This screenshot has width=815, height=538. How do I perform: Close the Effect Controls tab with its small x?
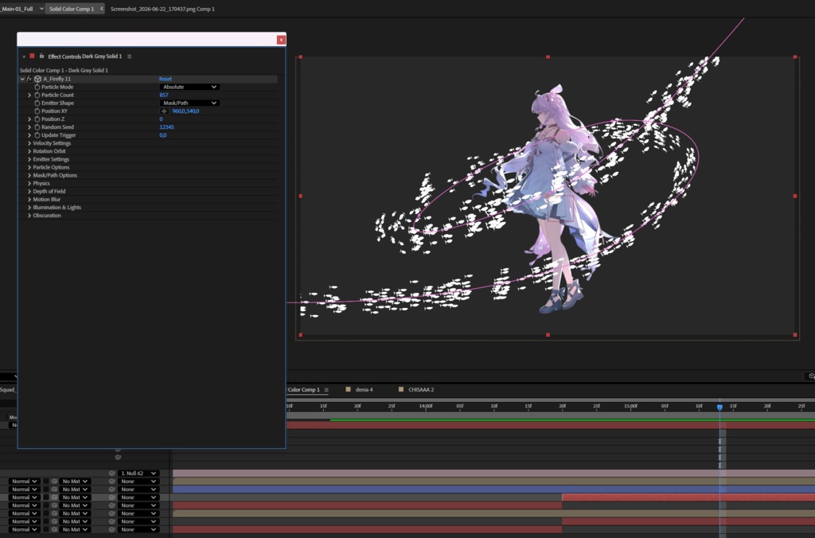coord(24,57)
